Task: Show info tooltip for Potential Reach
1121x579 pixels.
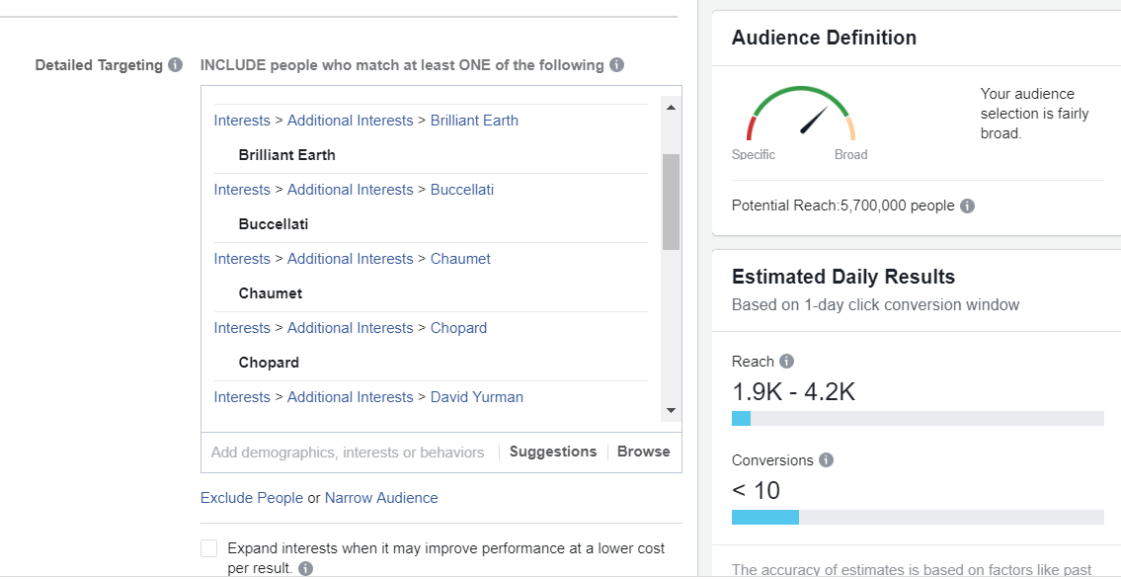Action: 967,206
